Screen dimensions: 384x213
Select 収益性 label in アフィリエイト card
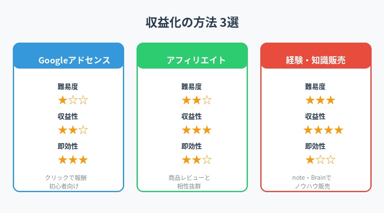pos(191,117)
